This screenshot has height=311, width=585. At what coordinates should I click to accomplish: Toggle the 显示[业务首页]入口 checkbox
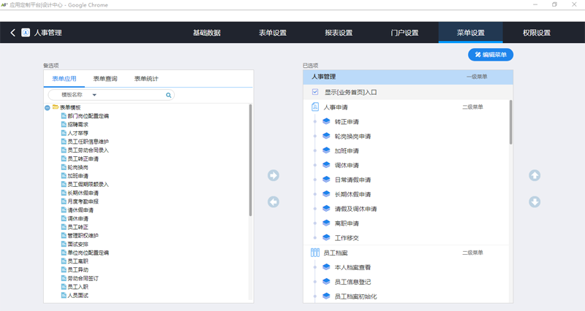coord(315,92)
